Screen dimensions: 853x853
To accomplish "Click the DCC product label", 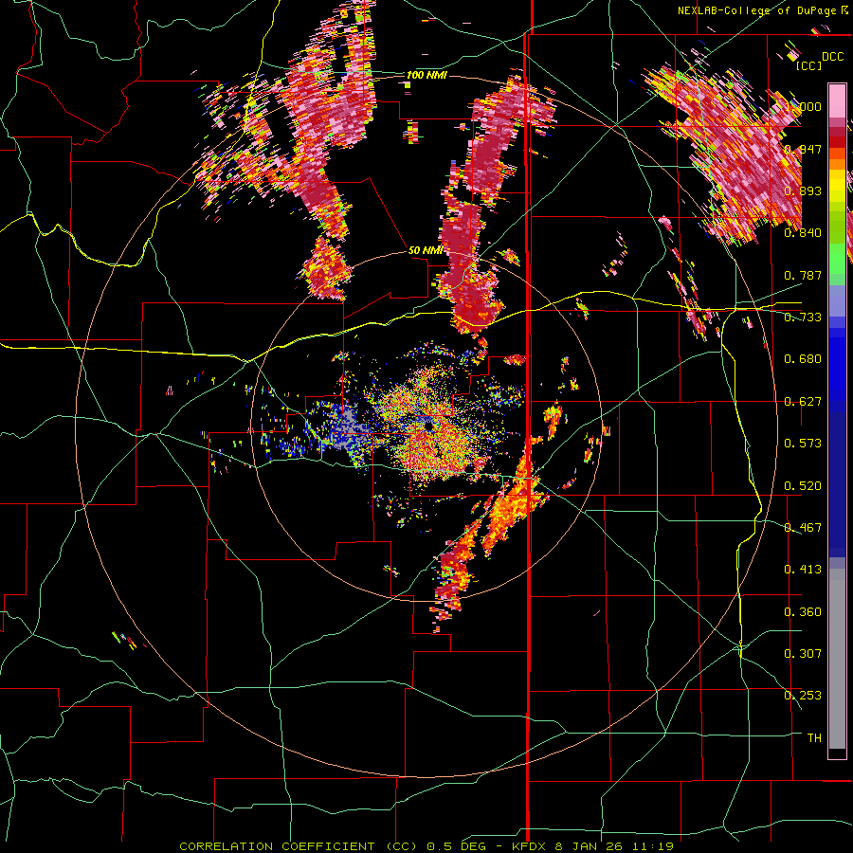I will pos(832,57).
